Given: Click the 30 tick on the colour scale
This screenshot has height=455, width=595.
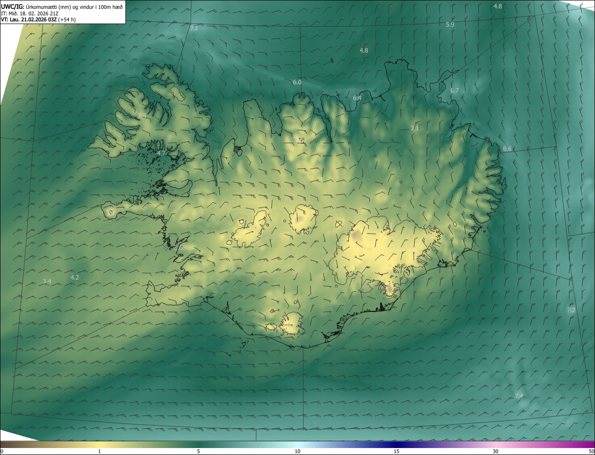Looking at the screenshot, I should pyautogui.click(x=496, y=451).
